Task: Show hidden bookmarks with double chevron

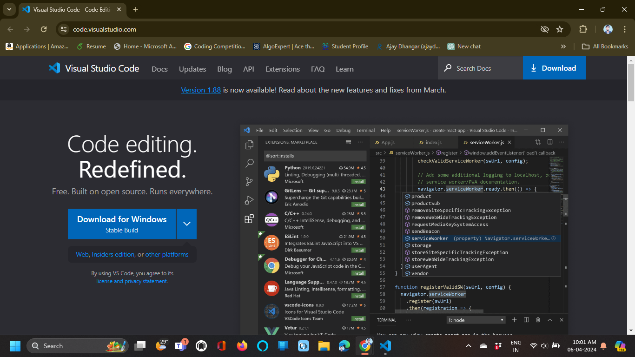Action: coord(563,46)
